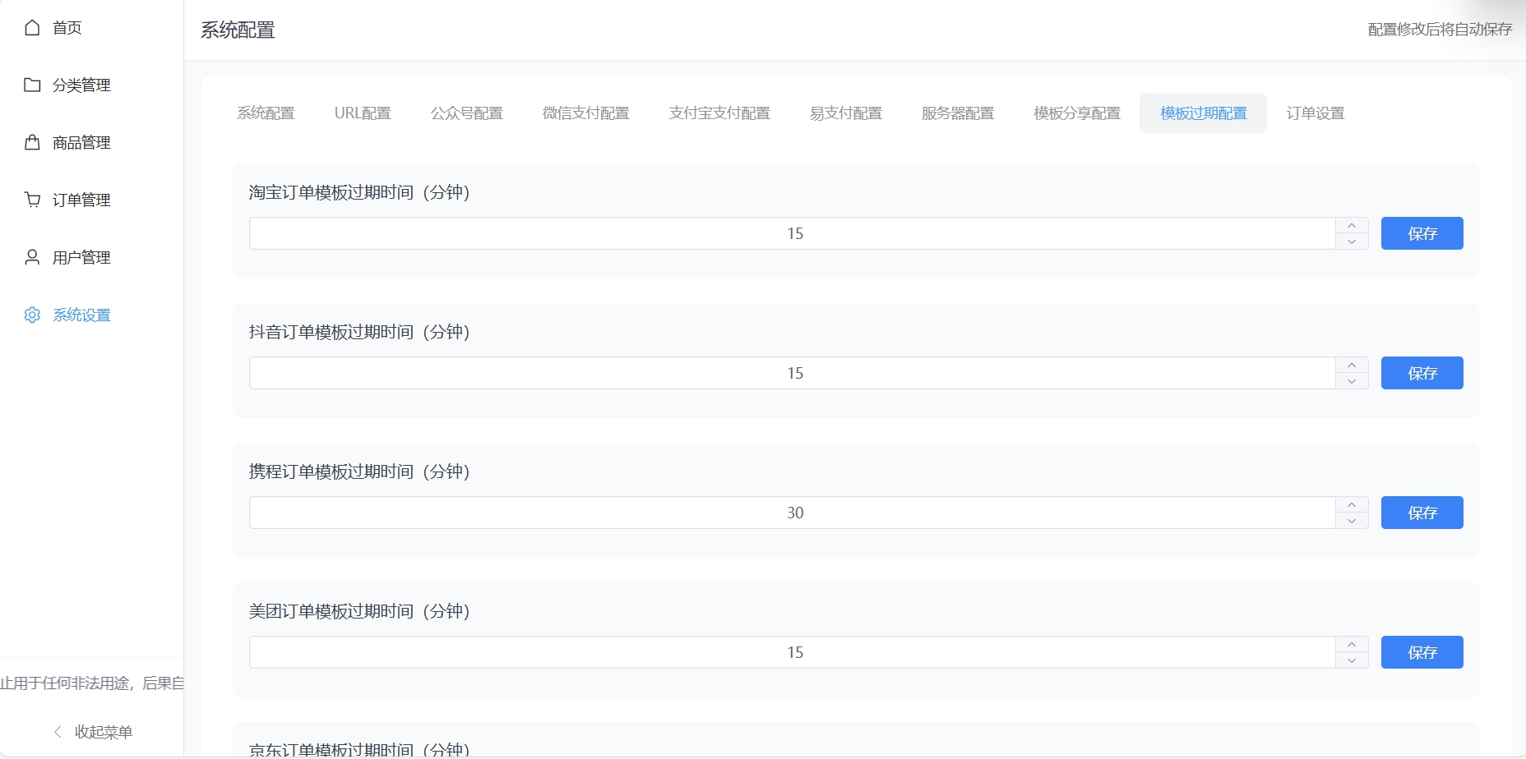Switch to the 微信支付配置 tab

pyautogui.click(x=585, y=113)
